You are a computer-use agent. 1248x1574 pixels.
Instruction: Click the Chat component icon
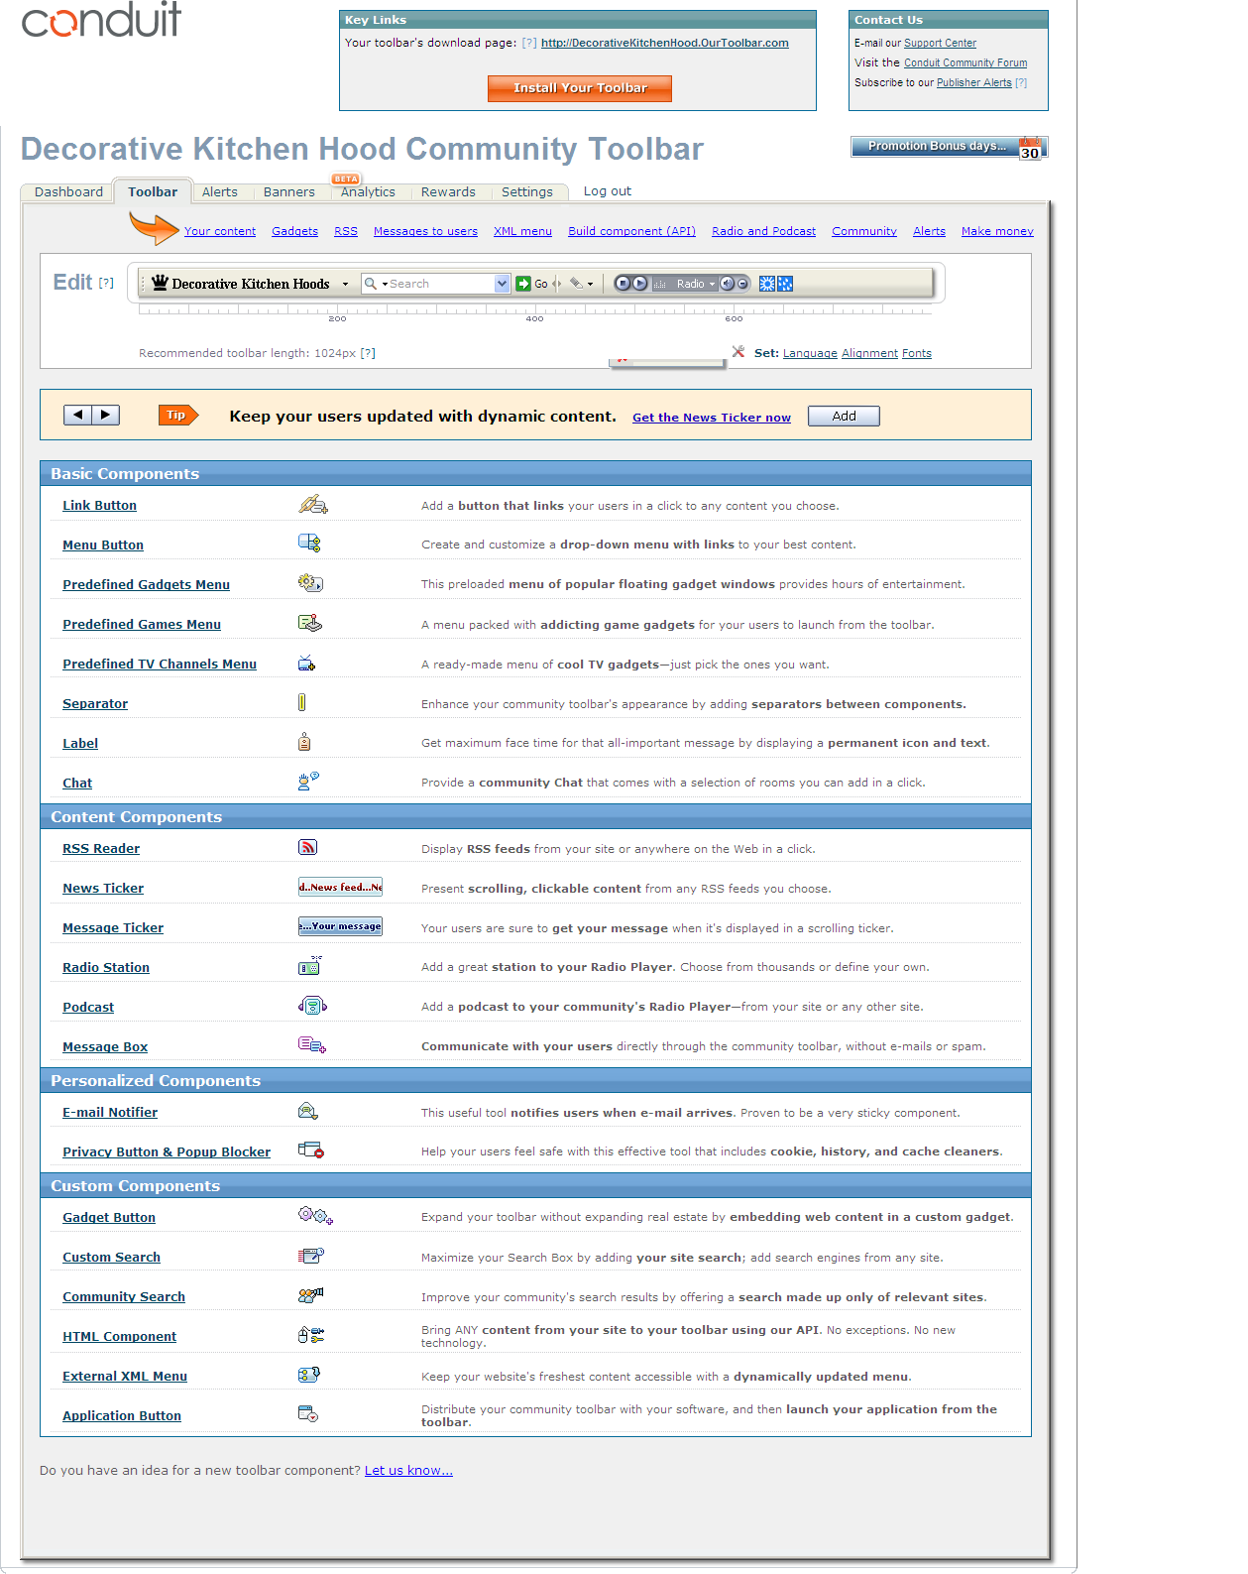tap(308, 782)
